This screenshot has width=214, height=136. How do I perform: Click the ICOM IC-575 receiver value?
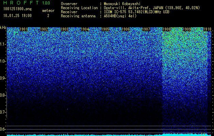(136, 12)
